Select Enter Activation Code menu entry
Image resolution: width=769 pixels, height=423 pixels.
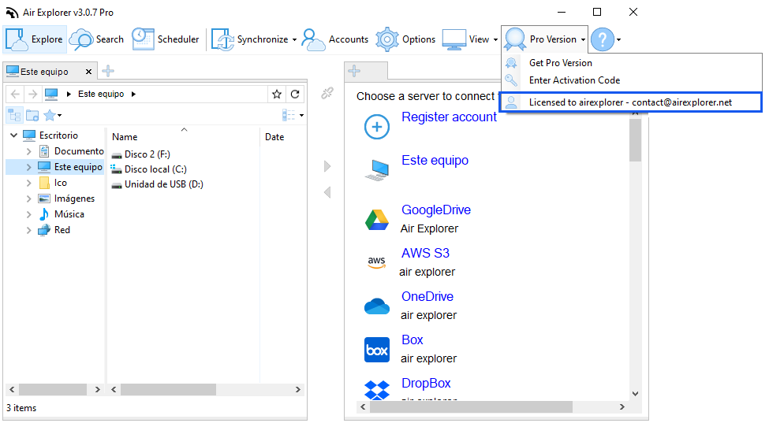(631, 80)
